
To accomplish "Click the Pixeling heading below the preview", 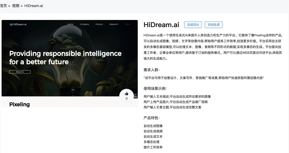I will [x=20, y=104].
